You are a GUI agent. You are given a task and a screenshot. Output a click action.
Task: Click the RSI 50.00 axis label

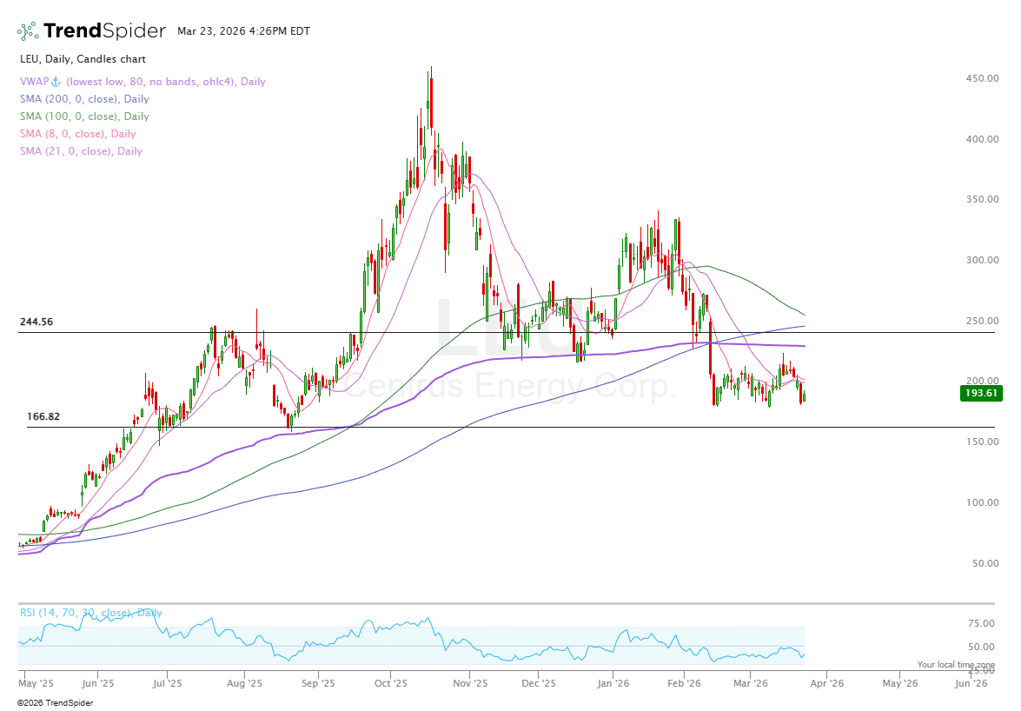pyautogui.click(x=981, y=647)
